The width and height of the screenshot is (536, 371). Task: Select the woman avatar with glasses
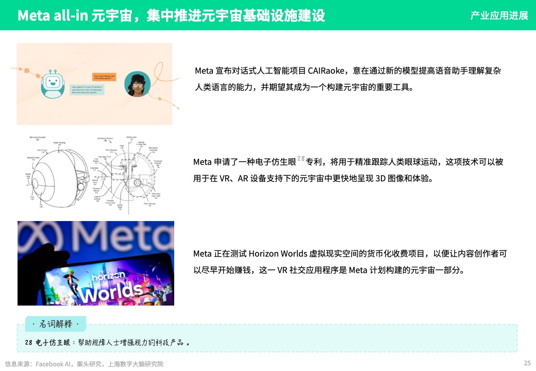click(138, 84)
